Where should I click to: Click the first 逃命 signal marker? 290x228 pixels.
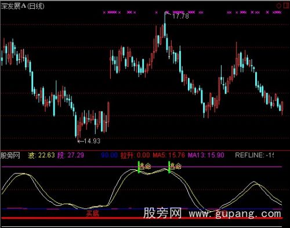click(x=145, y=166)
